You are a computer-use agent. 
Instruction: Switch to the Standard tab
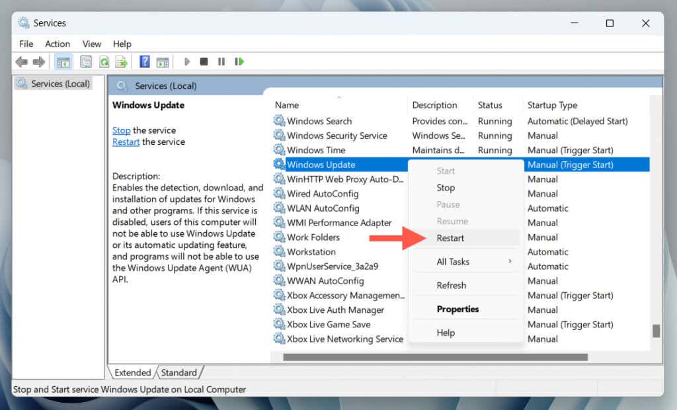coord(179,372)
